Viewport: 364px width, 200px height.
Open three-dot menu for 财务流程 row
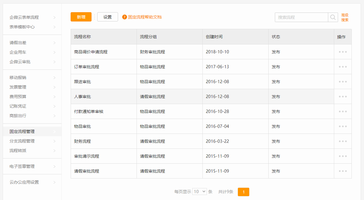coord(343,141)
